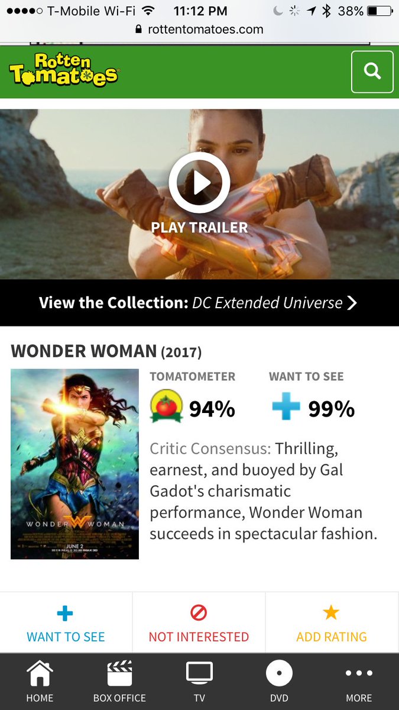Open the Wonder Woman poster thumbnail

74,464
